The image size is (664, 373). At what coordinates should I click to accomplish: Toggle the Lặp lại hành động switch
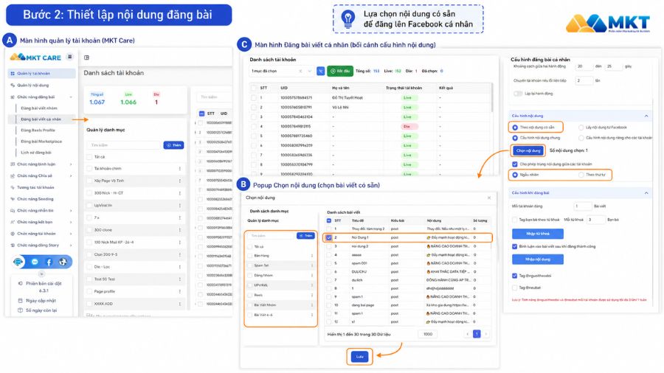517,94
